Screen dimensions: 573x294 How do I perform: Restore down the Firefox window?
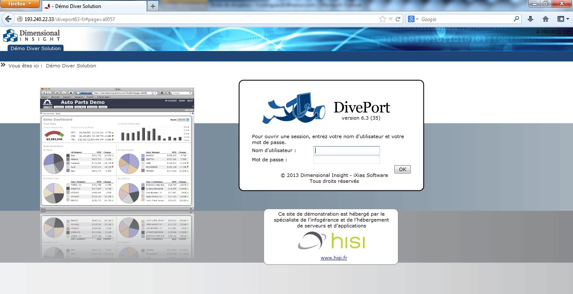coord(546,3)
